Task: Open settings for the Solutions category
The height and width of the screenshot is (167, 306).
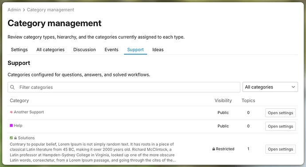Action: coord(280,149)
